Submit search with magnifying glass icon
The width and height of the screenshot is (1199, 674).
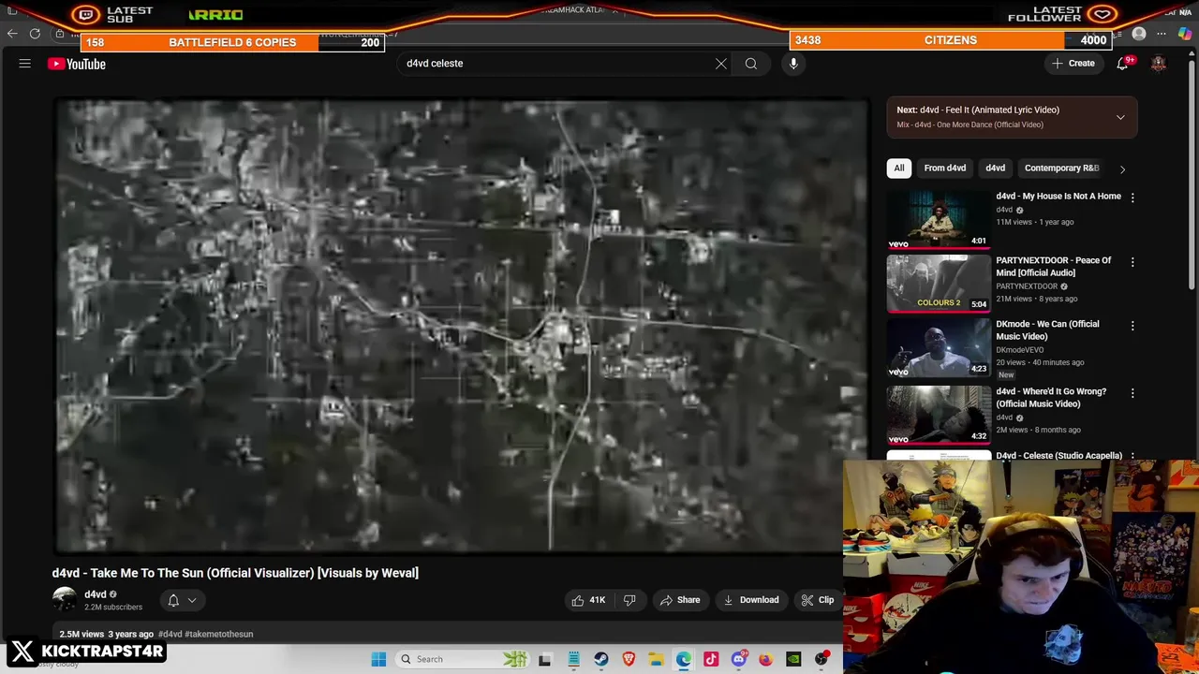(751, 64)
